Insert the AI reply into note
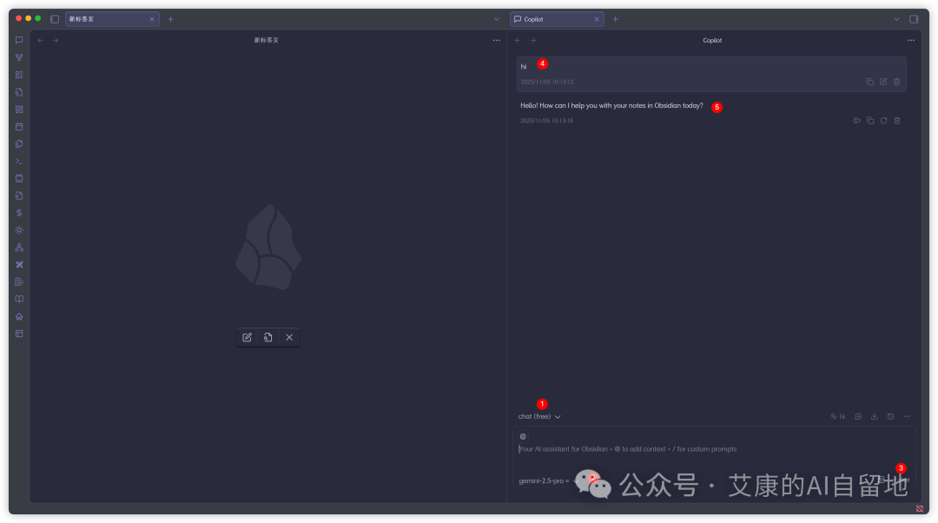 pos(856,121)
